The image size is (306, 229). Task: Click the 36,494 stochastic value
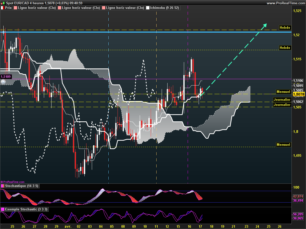[x=298, y=201]
